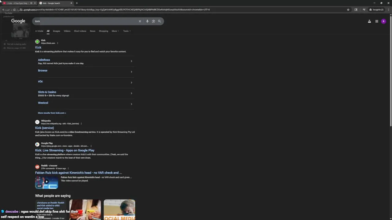Open the phone image card under 'What people are saying'
This screenshot has height=220, width=392.
[85, 210]
